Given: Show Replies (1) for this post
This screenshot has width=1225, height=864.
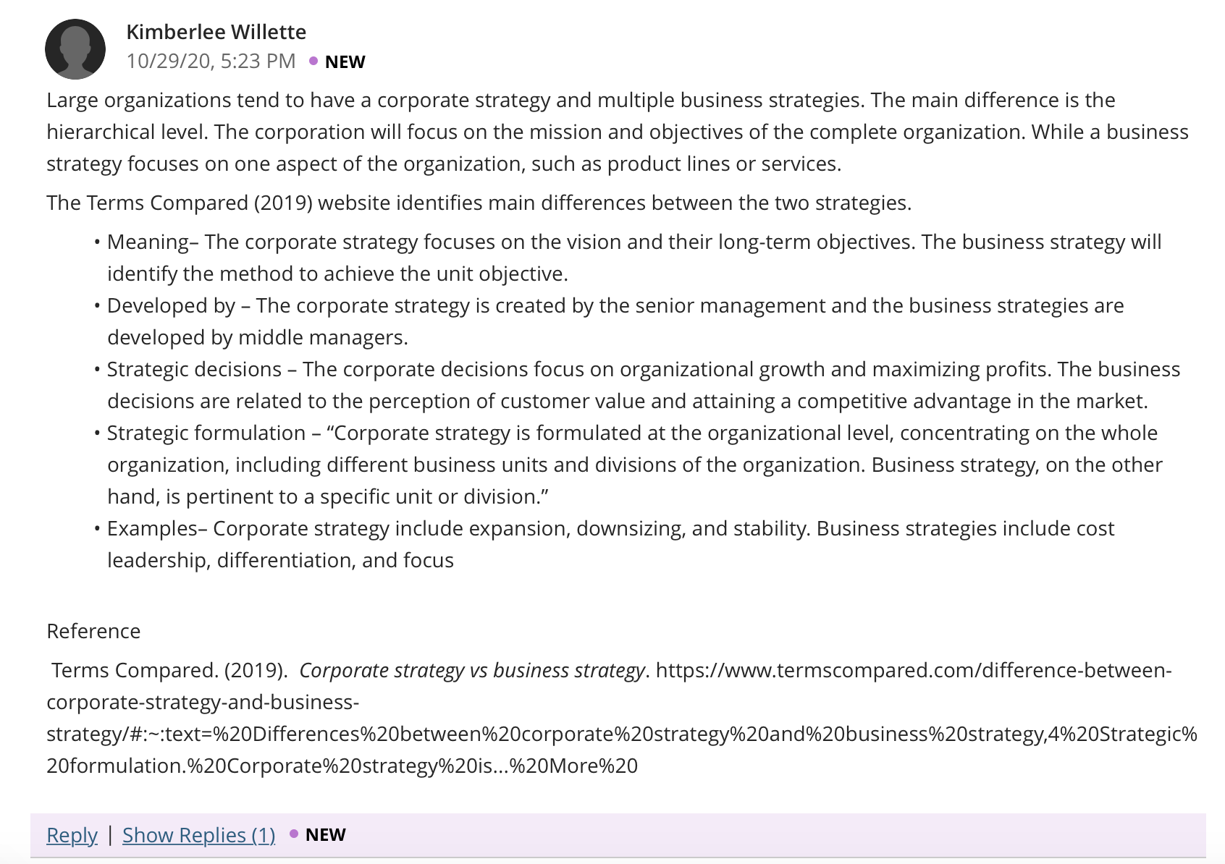Looking at the screenshot, I should 198,835.
